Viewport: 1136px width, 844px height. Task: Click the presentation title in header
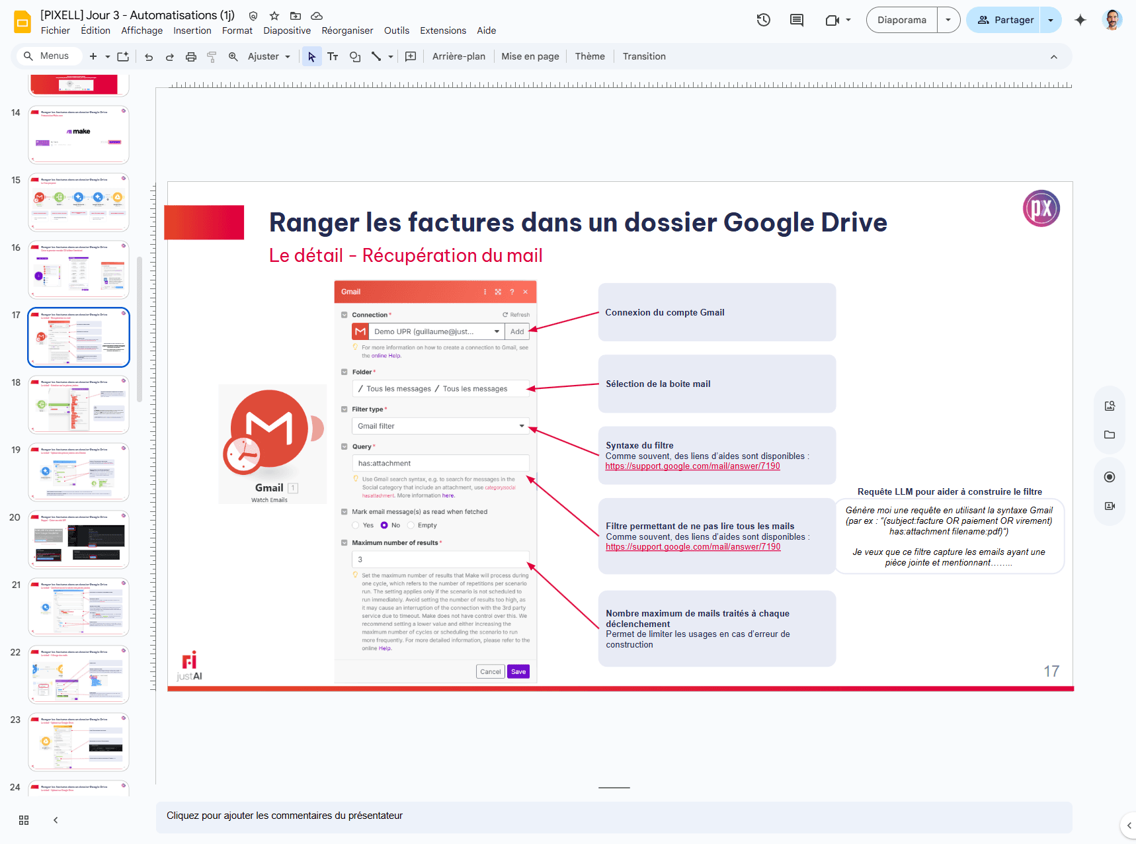[x=138, y=15]
